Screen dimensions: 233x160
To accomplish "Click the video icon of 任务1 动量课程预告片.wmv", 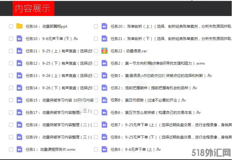I will pyautogui.click(x=19, y=149).
